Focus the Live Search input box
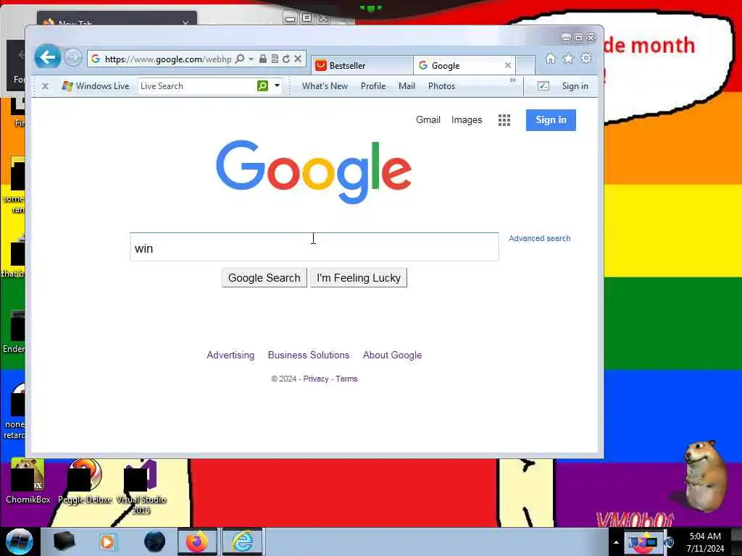 coord(197,86)
